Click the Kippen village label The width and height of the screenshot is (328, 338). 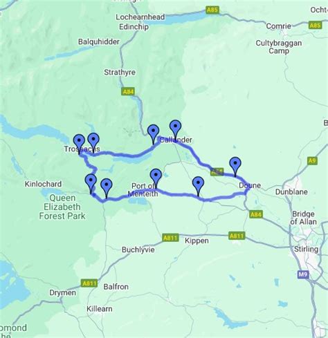(197, 241)
